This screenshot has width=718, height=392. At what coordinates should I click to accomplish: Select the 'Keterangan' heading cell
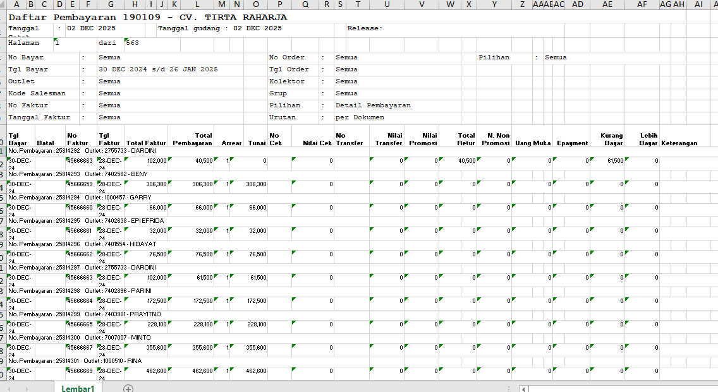coord(679,143)
